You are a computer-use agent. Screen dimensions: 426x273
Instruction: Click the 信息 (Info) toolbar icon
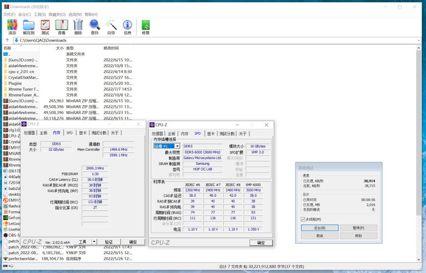[128, 26]
